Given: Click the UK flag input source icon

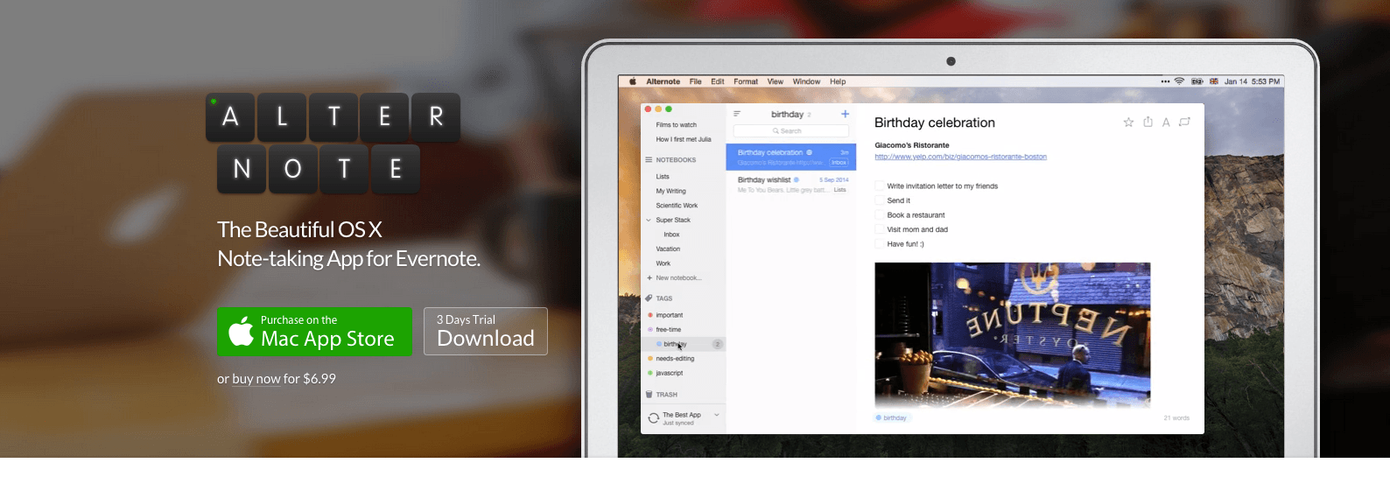Looking at the screenshot, I should tap(1213, 81).
